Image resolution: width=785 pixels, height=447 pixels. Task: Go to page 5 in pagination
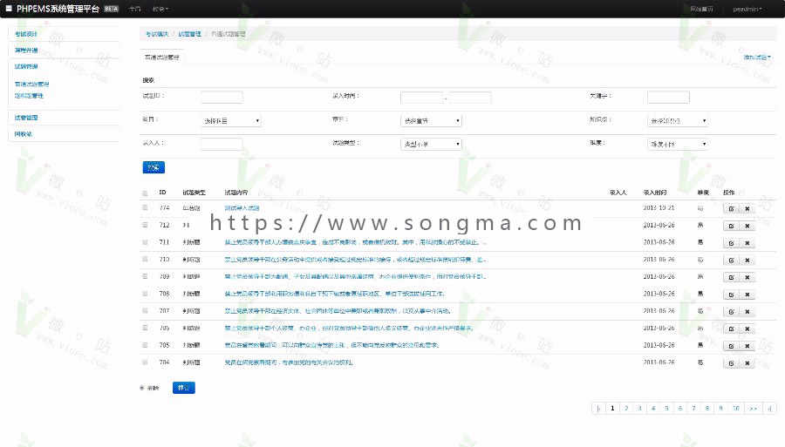tap(666, 409)
